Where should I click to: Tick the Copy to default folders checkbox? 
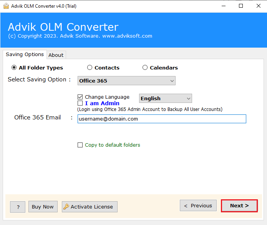click(80, 145)
